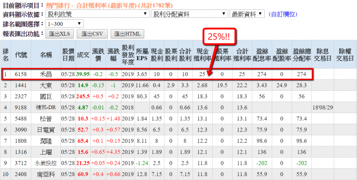
Task: Open stock name 潤隆
Action: 46,141
